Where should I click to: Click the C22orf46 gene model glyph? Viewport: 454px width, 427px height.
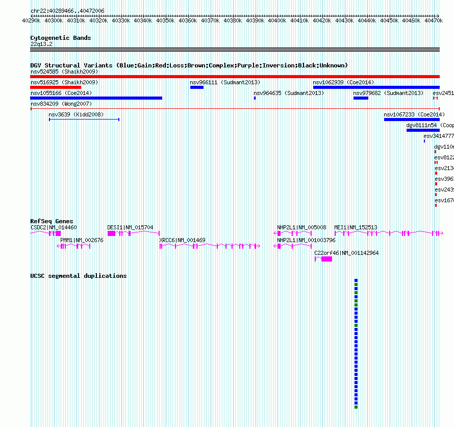[323, 259]
